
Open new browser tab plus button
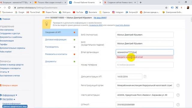tap(141, 2)
